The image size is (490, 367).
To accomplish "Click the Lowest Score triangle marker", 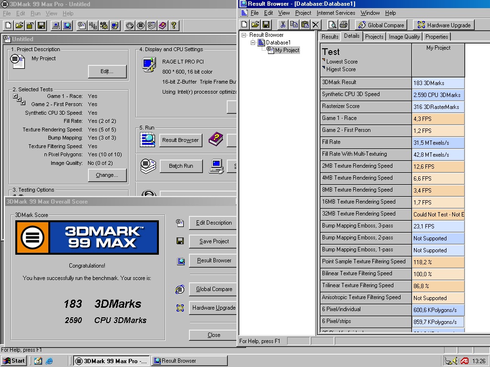I will [324, 60].
